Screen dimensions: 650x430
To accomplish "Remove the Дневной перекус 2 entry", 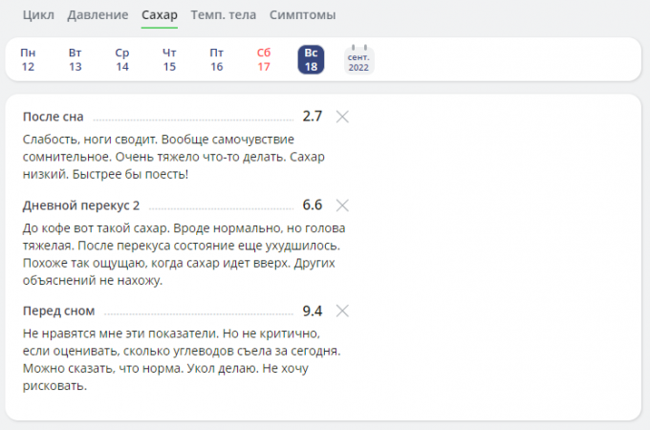I will pyautogui.click(x=343, y=205).
